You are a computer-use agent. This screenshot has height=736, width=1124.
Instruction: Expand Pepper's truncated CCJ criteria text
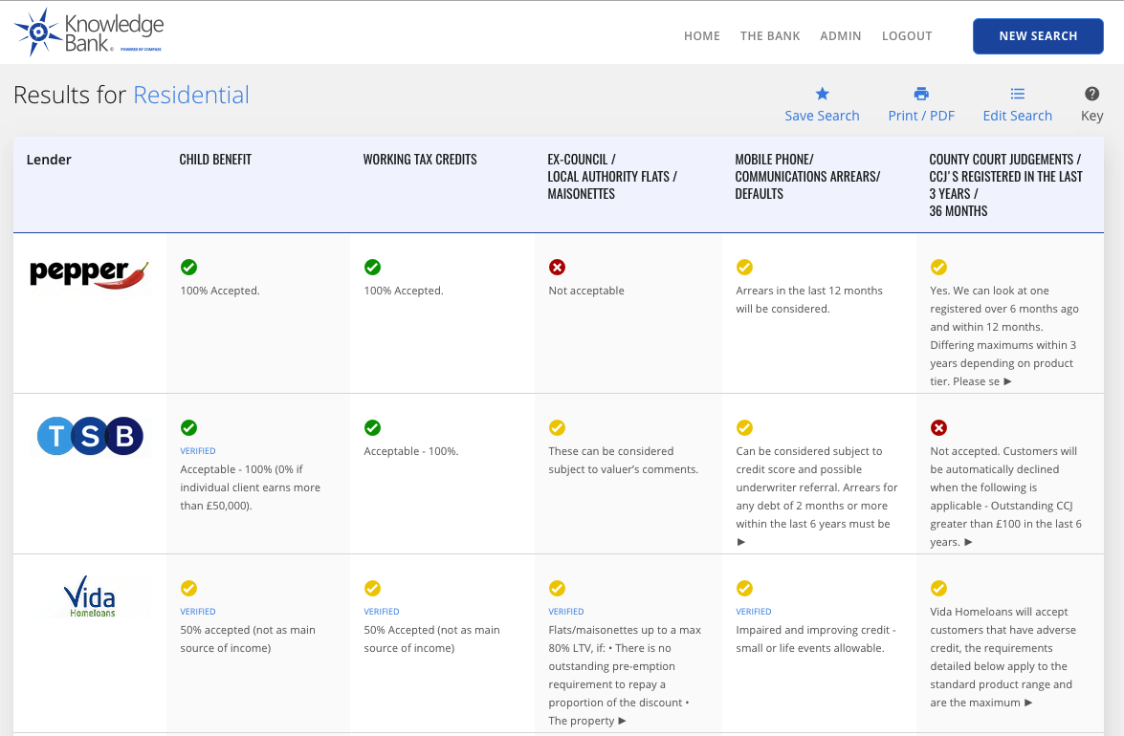(1007, 381)
